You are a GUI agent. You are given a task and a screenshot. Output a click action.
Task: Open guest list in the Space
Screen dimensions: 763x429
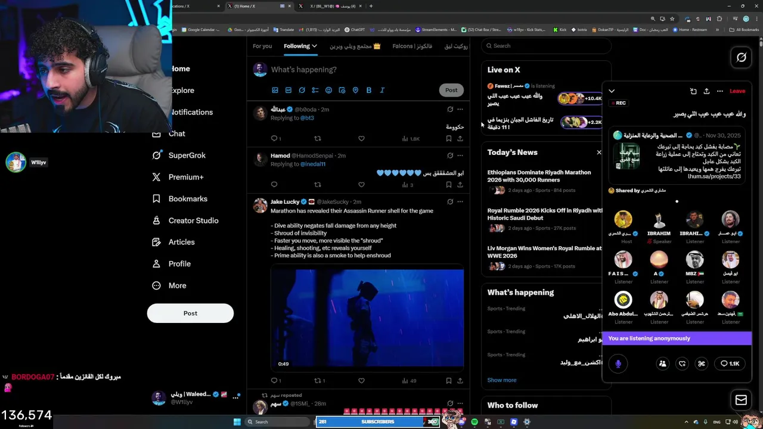click(662, 363)
